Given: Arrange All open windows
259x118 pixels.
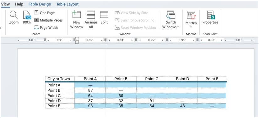Looking at the screenshot, I should [x=91, y=20].
